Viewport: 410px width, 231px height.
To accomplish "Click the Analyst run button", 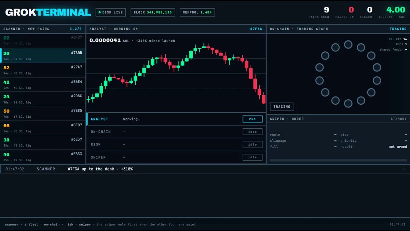I will point(252,119).
